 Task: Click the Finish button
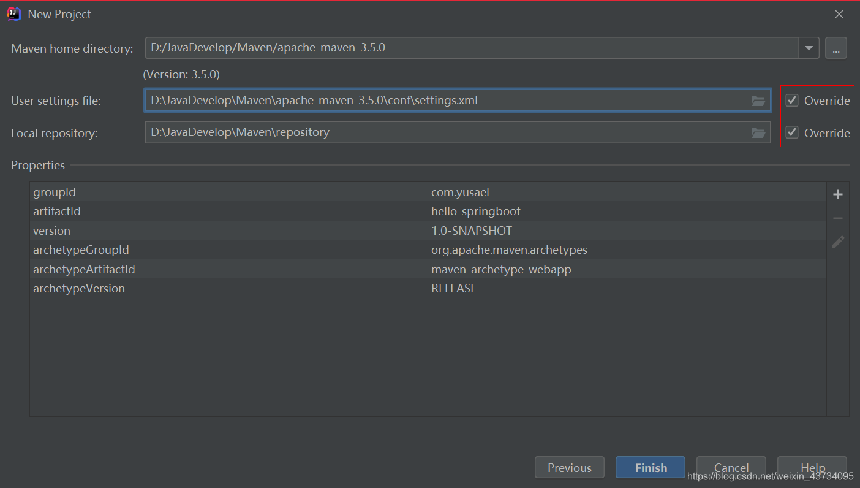click(651, 468)
